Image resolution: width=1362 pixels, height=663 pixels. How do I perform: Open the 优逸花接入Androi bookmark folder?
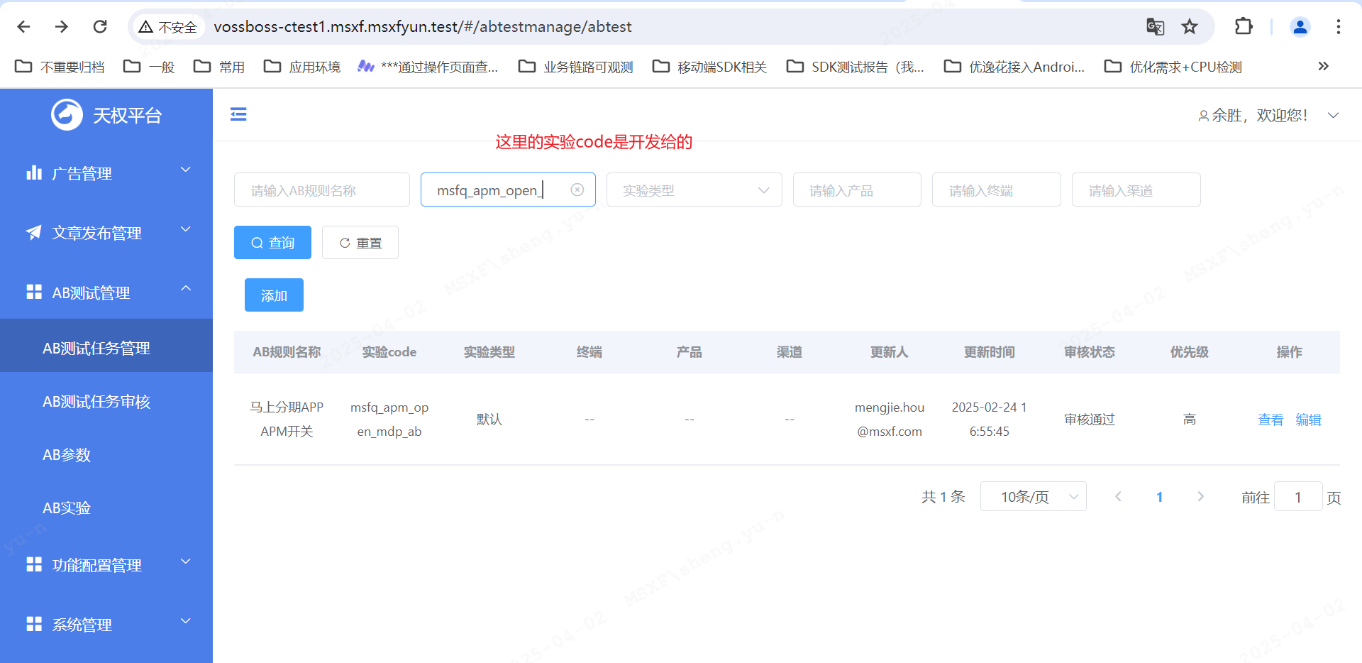[1014, 67]
